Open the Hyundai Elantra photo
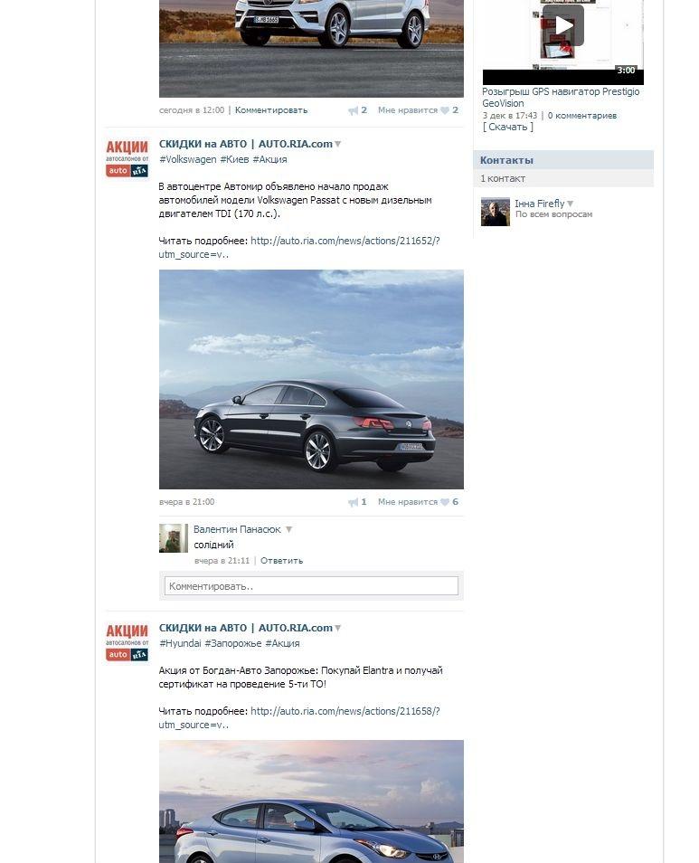 [311, 801]
